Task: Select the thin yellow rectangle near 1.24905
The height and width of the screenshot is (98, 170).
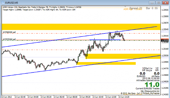Action: pos(106,63)
